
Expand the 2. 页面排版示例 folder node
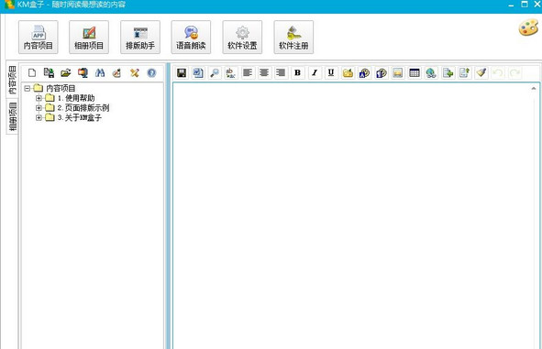tap(39, 108)
